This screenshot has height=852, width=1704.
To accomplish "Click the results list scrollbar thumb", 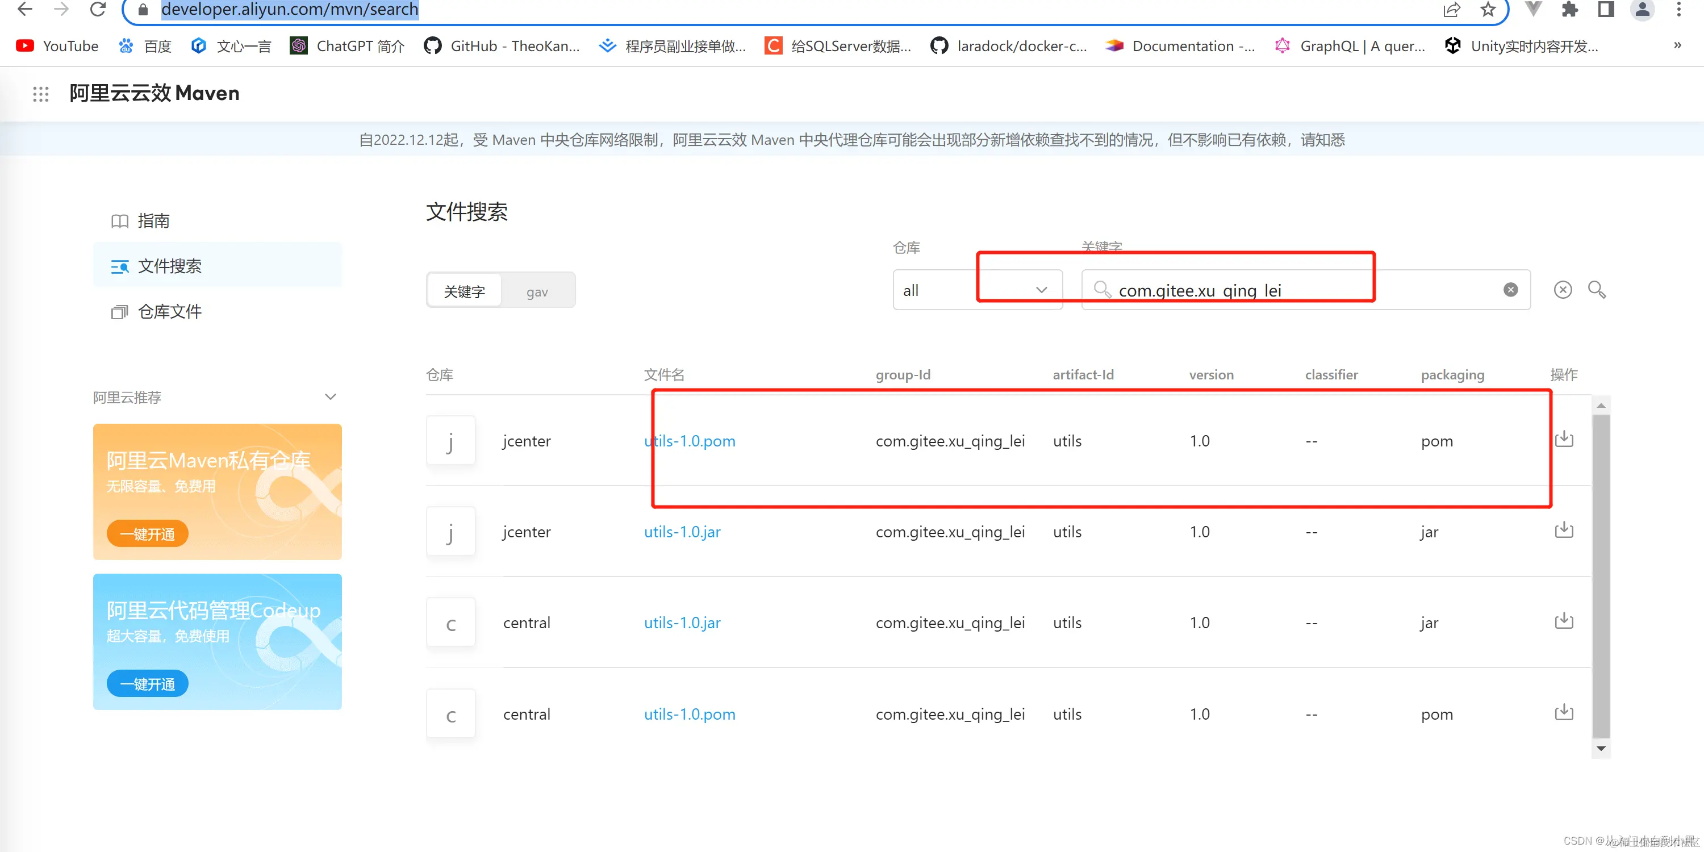I will tap(1601, 575).
